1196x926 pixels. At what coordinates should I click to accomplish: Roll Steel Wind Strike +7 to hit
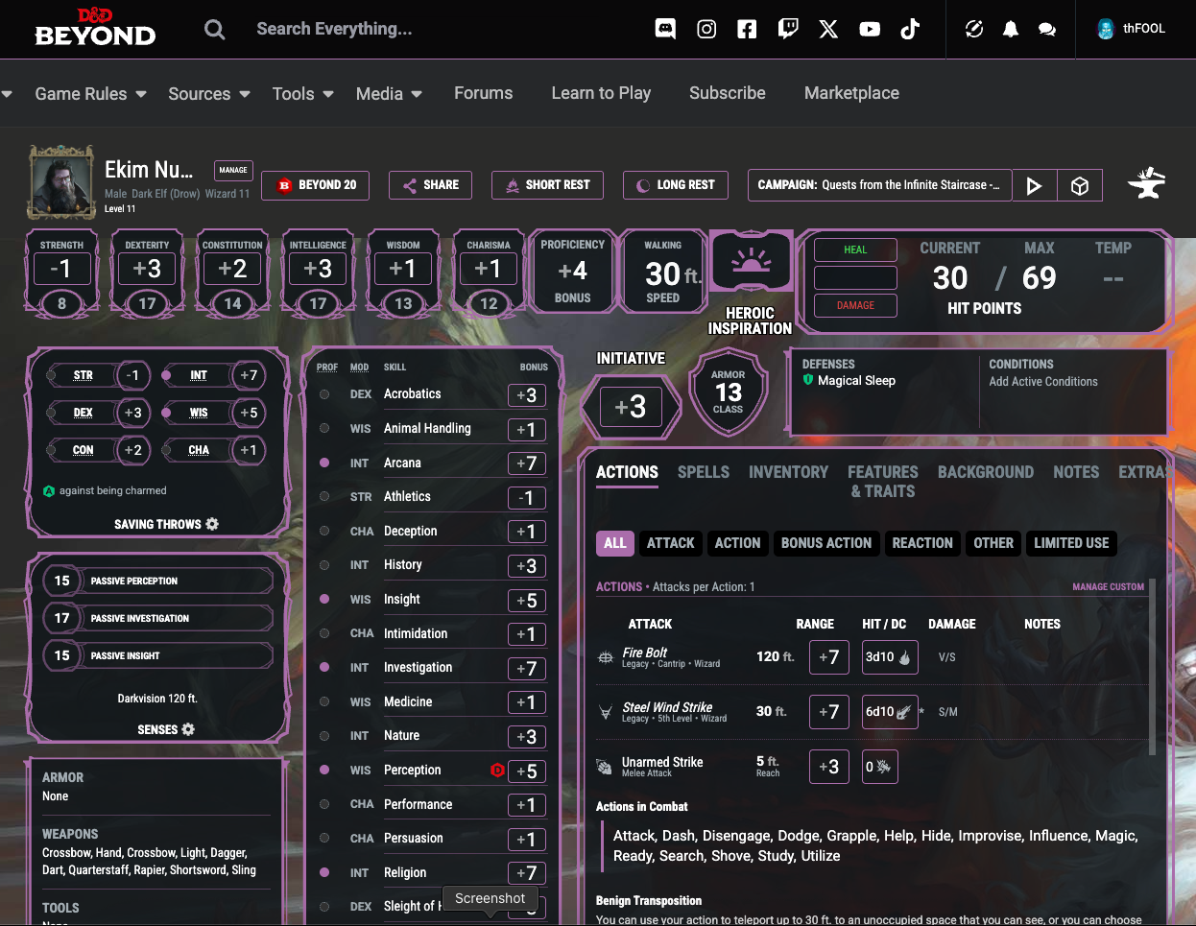tap(828, 712)
